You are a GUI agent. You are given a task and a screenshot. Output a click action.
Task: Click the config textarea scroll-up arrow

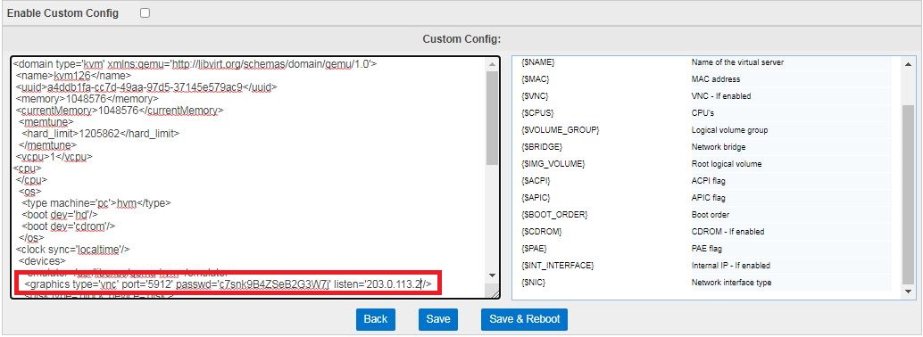pyautogui.click(x=492, y=64)
